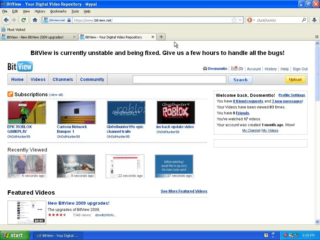Image resolution: width=320 pixels, height=240 pixels.
Task: Go to the Home navigation tab
Action: pyautogui.click(x=17, y=79)
